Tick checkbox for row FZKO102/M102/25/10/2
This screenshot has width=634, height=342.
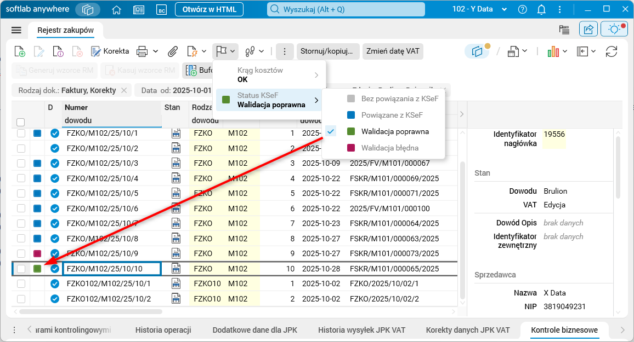pyautogui.click(x=21, y=299)
